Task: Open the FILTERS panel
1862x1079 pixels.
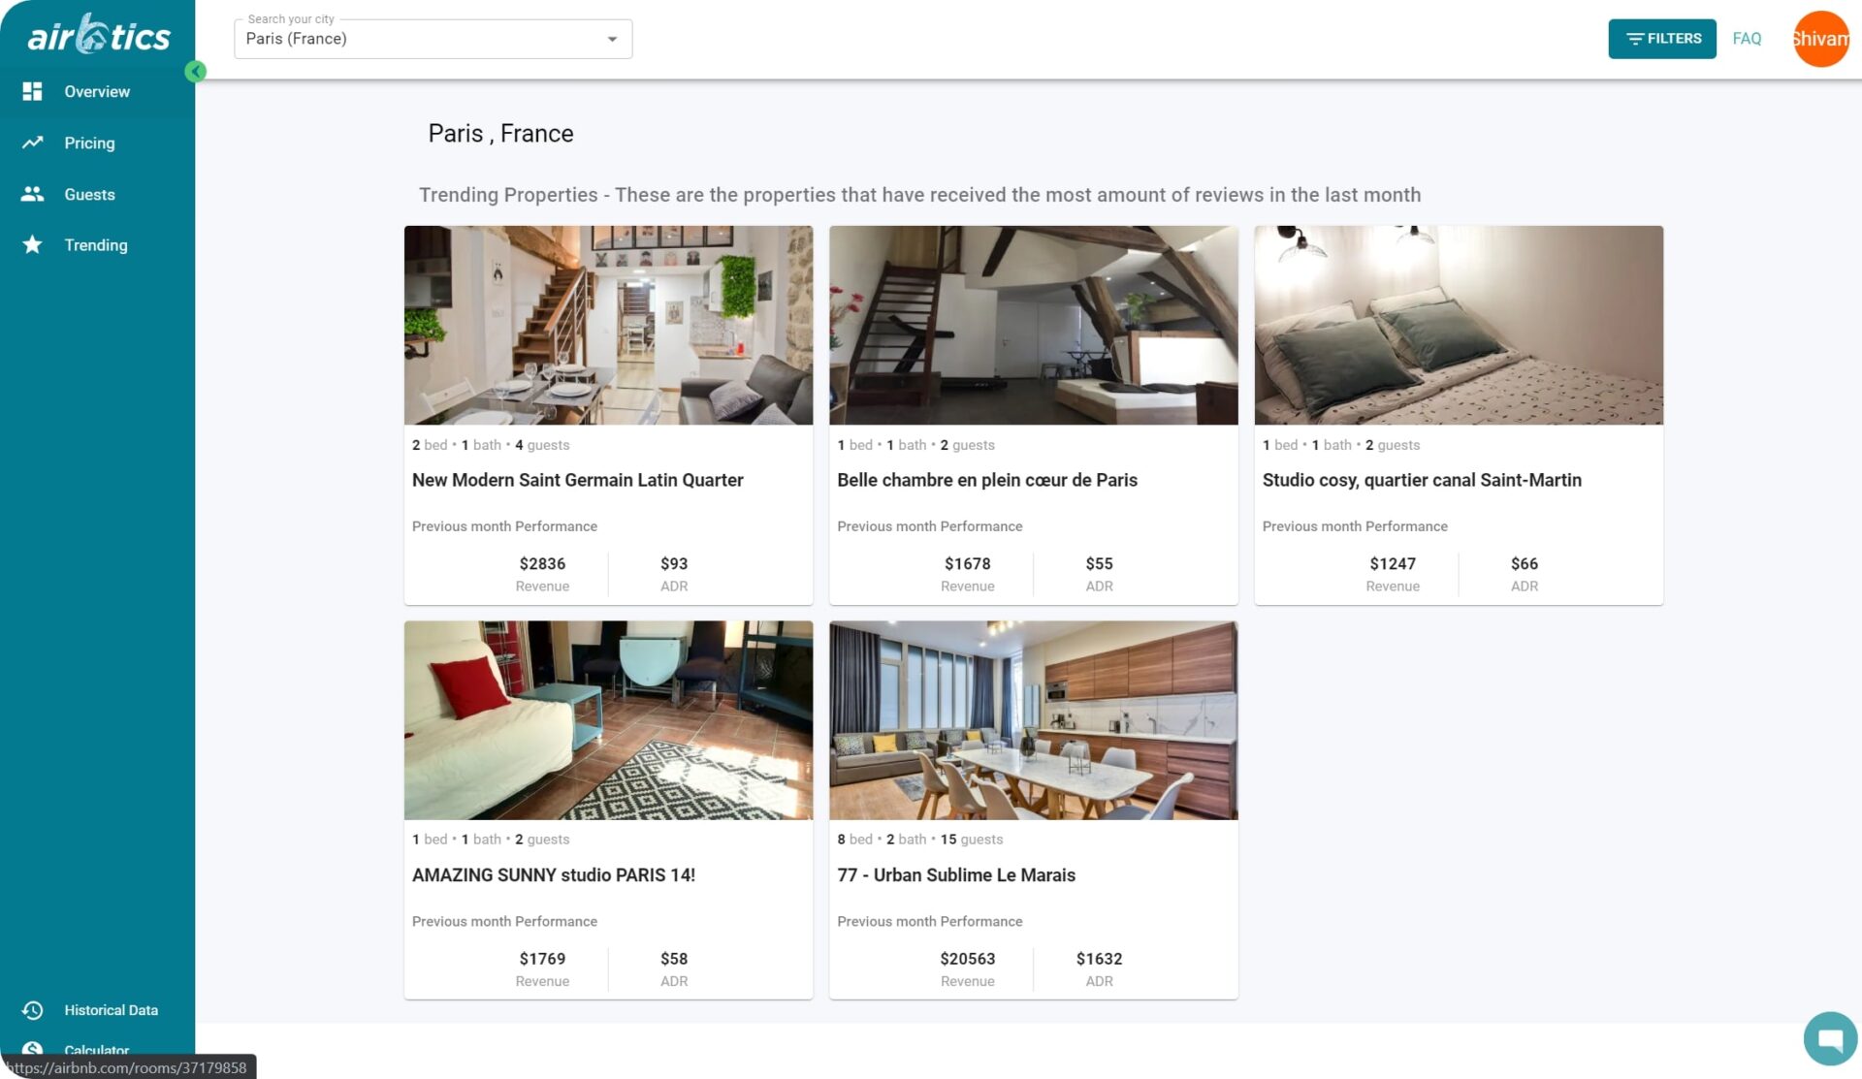Action: 1661,39
